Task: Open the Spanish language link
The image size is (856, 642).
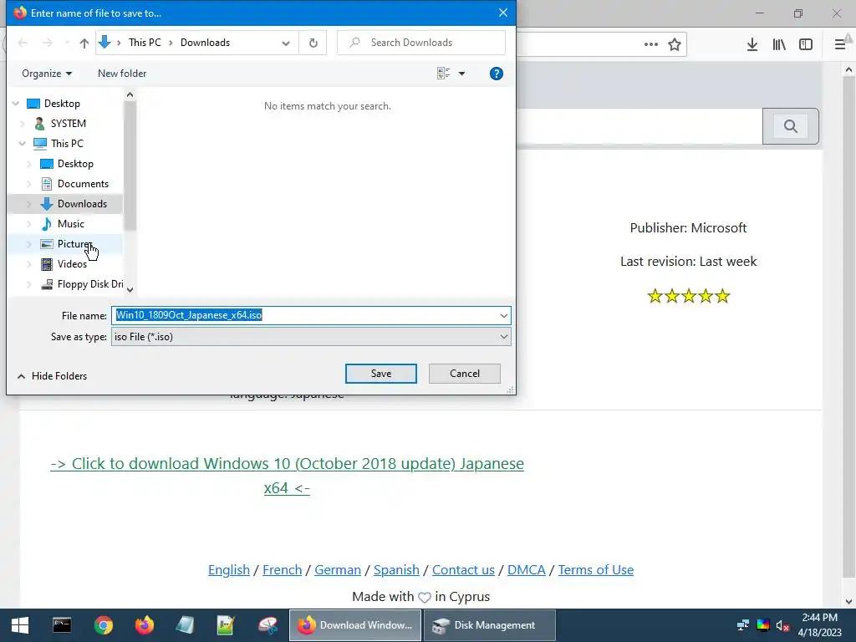Action: (x=396, y=569)
